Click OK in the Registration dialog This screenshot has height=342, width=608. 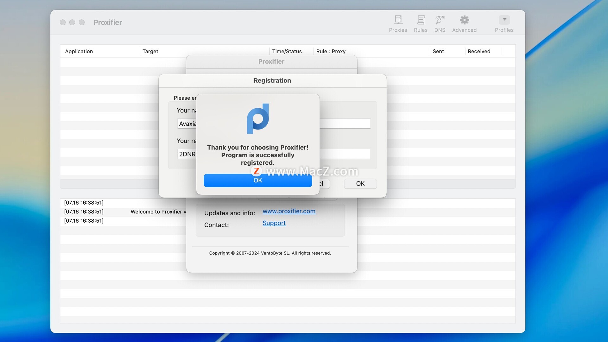coord(360,184)
